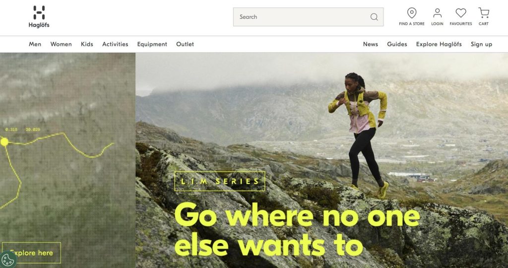508x268 pixels.
Task: Click the magnifying glass search icon
Action: [x=374, y=17]
